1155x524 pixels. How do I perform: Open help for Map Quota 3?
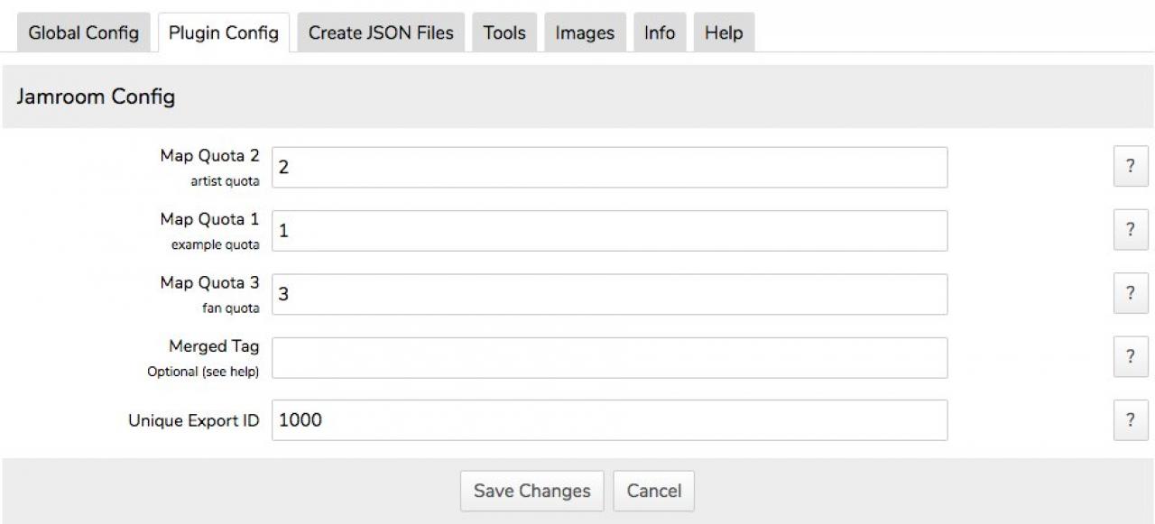1131,293
